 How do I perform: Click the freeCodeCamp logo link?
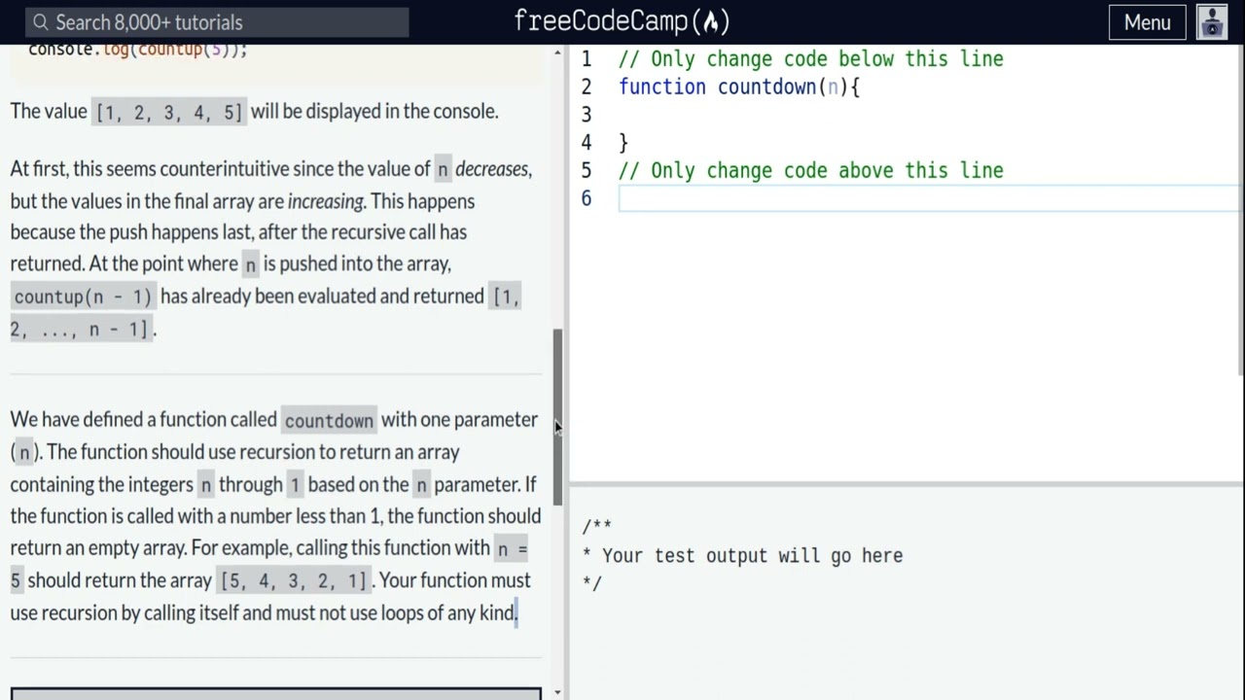coord(622,21)
